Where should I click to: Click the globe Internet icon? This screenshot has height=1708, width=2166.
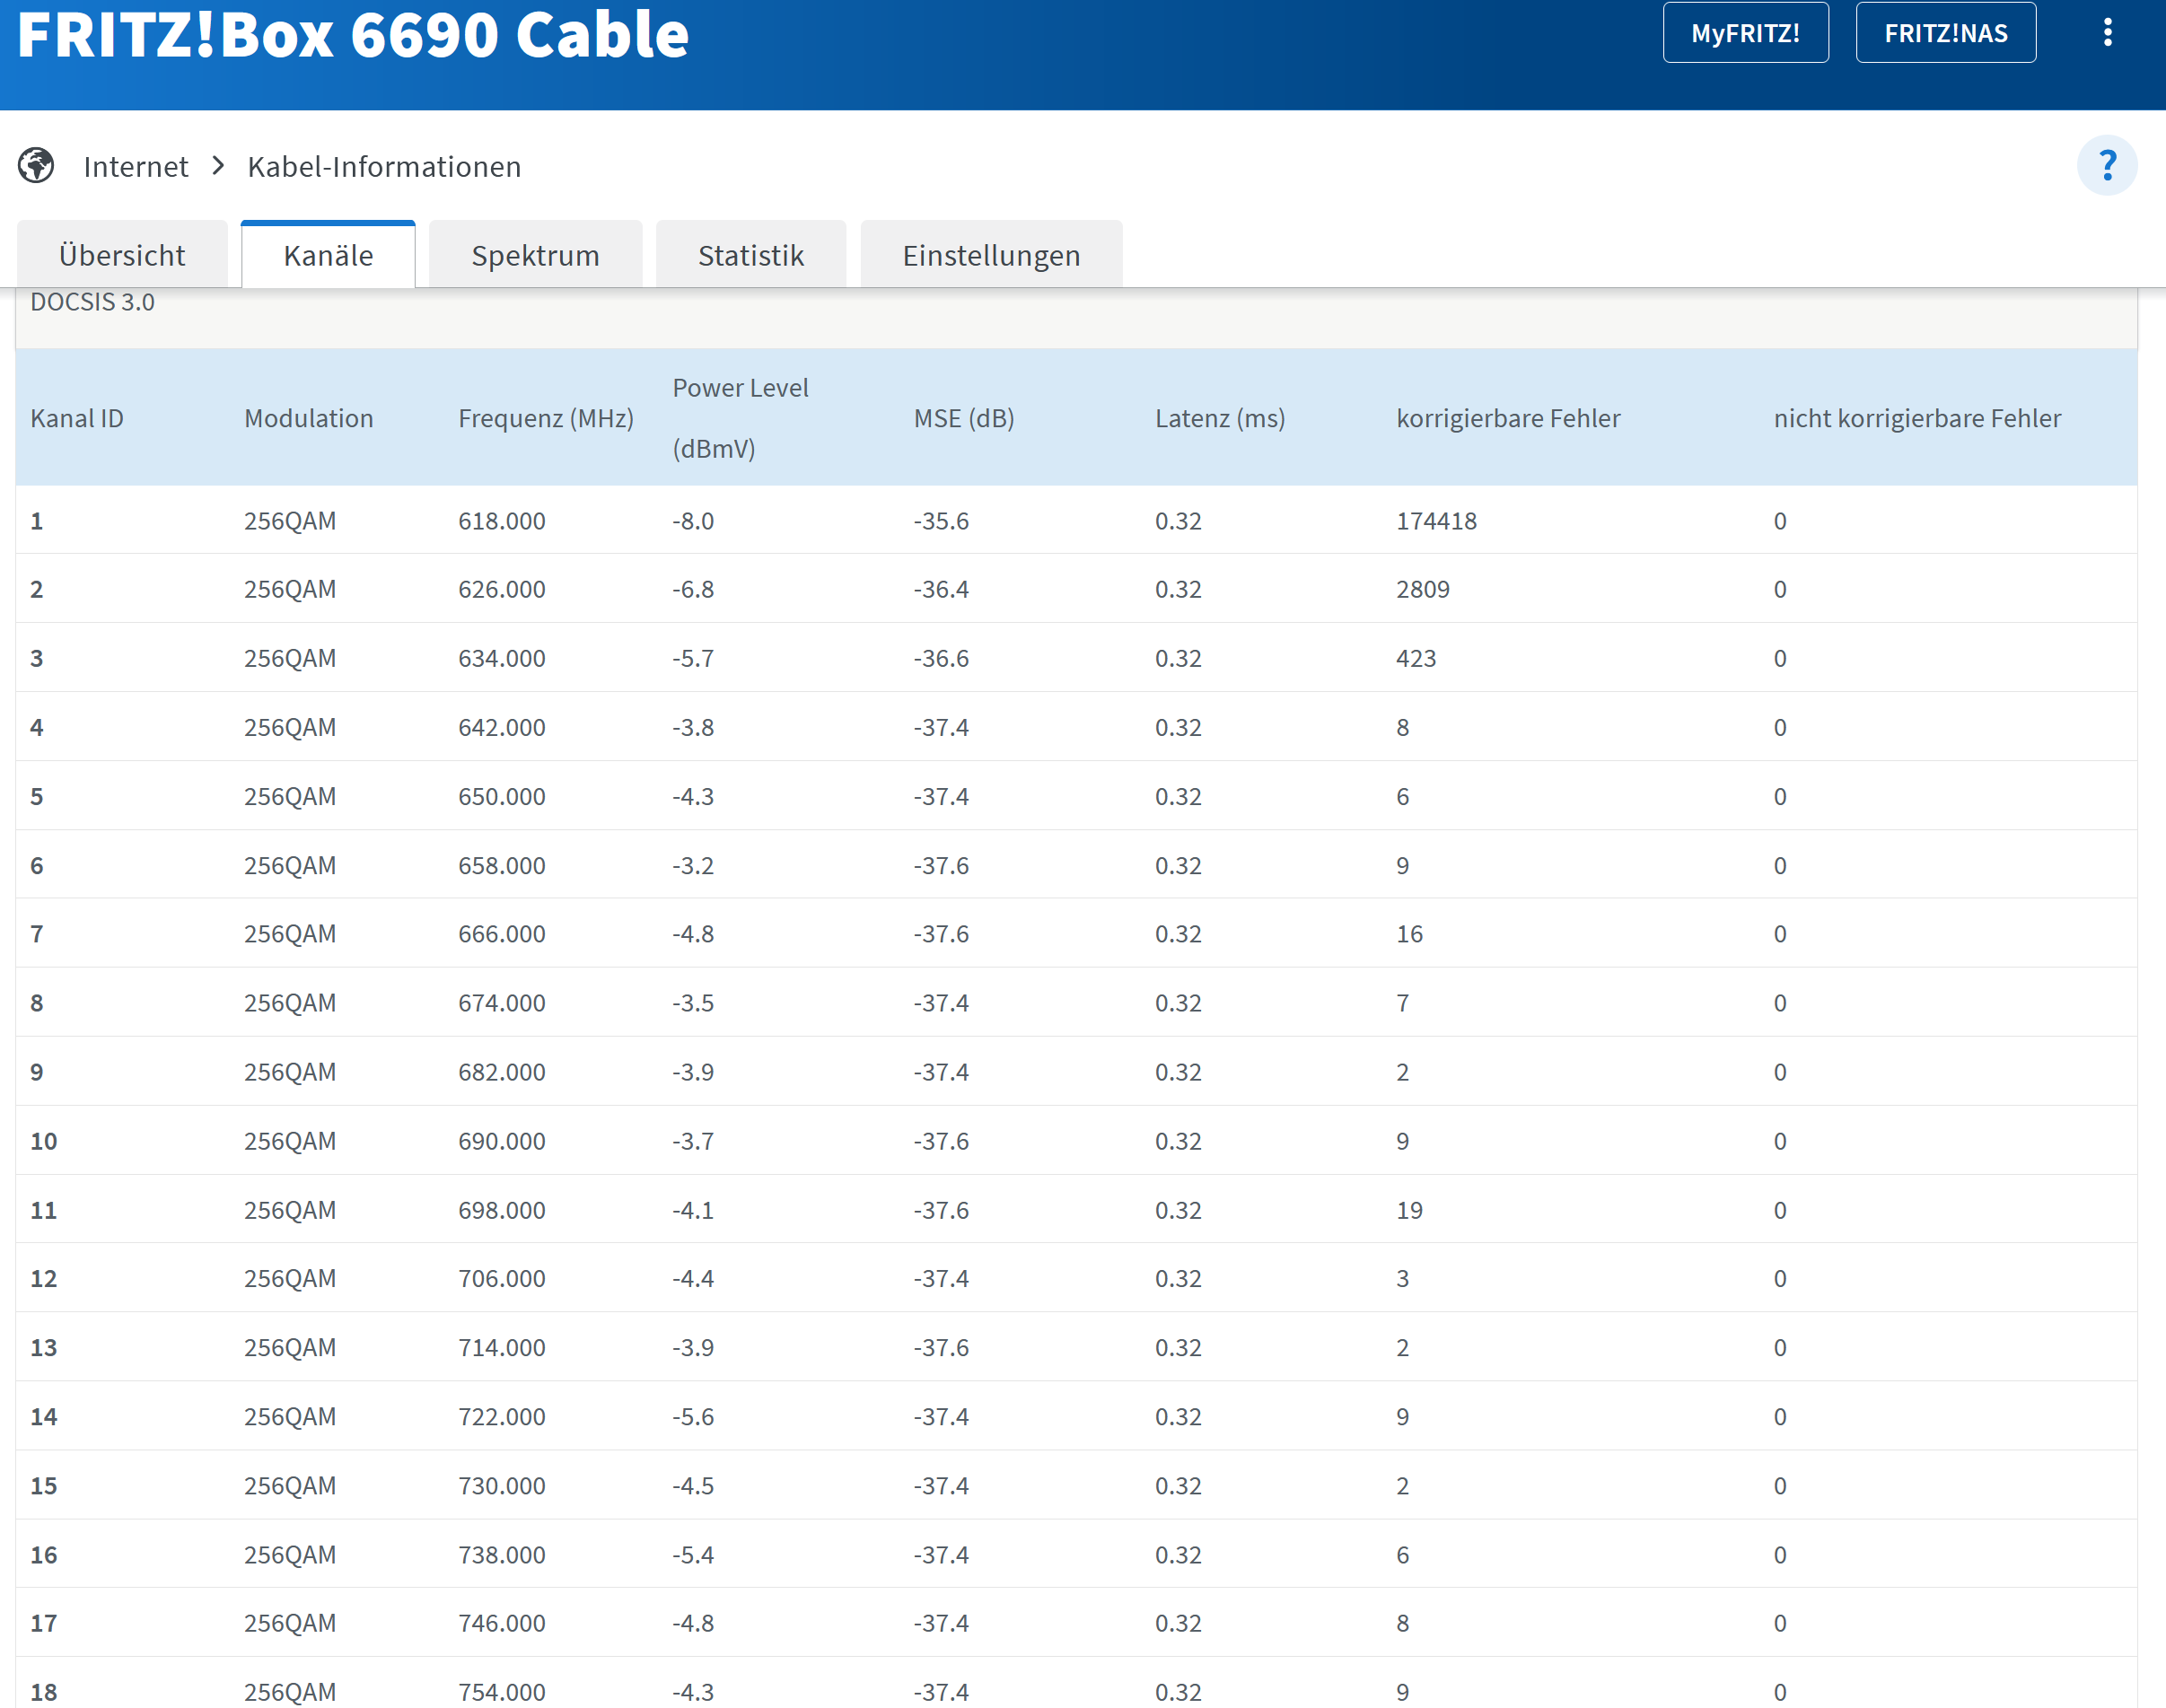coord(36,165)
